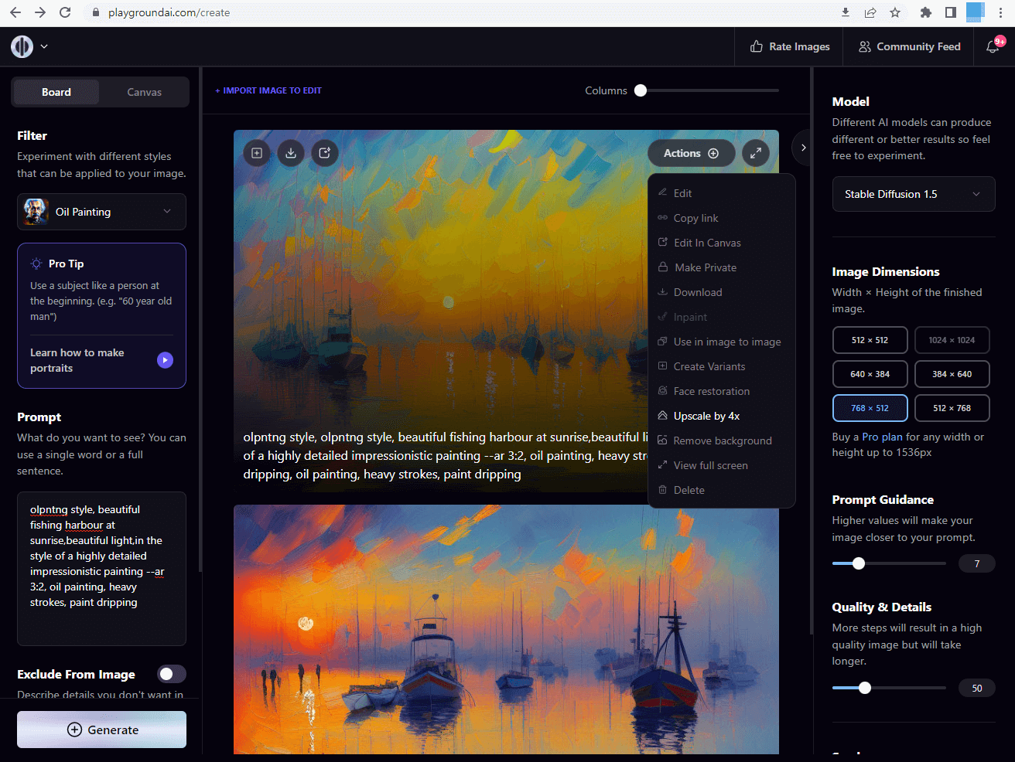
Task: Click the plus icon in Actions button
Action: click(713, 153)
